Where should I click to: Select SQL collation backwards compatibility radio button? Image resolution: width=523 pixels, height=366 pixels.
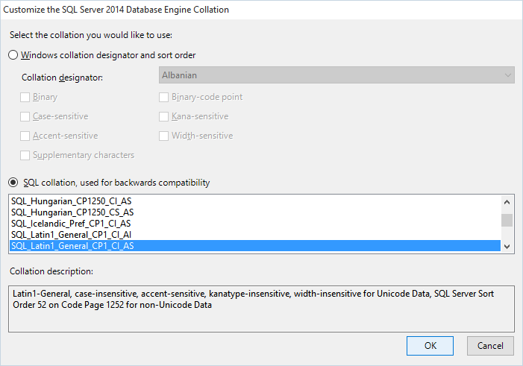click(x=13, y=183)
